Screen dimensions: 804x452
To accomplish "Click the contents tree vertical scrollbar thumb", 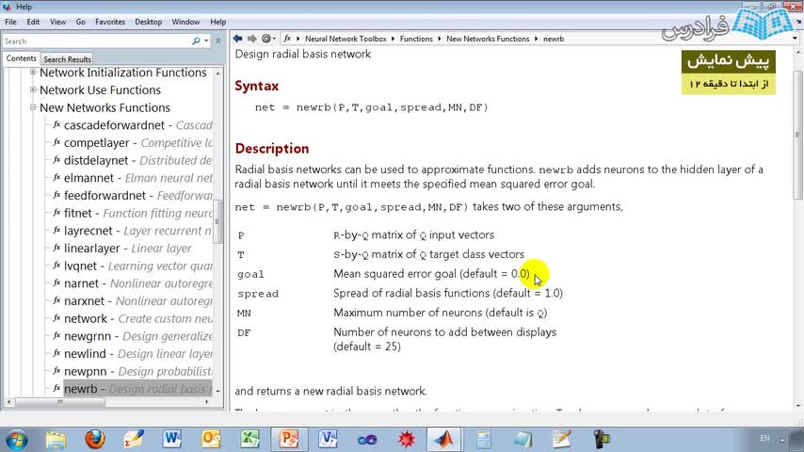I will [x=217, y=221].
